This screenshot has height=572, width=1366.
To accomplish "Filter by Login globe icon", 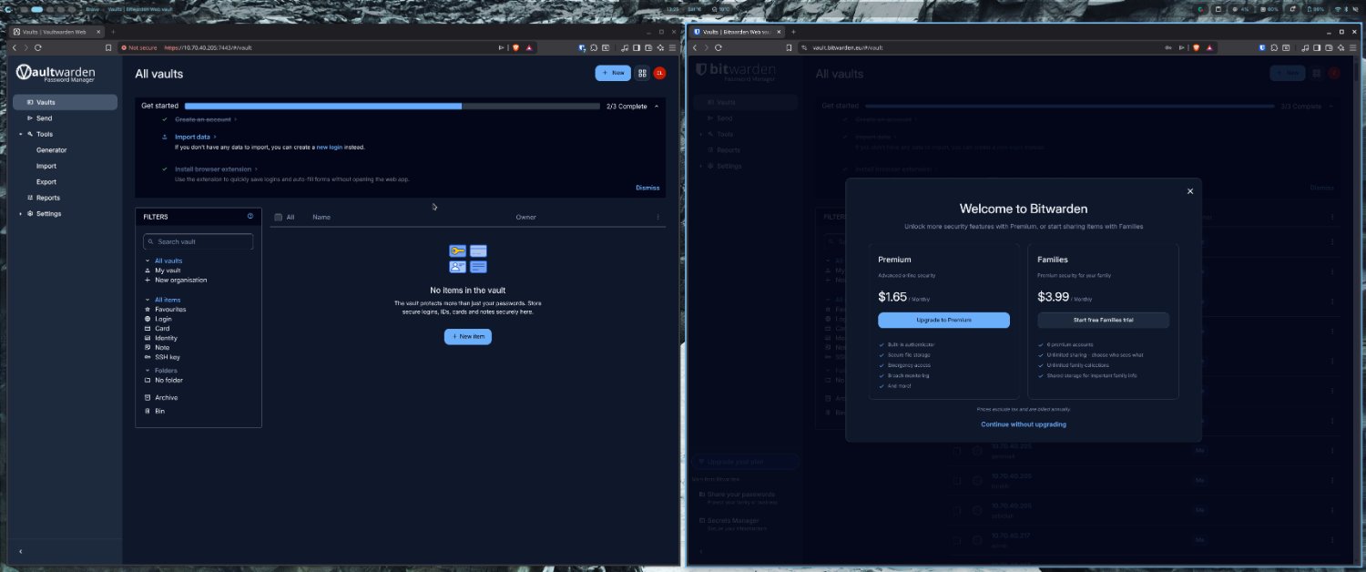I will pyautogui.click(x=148, y=319).
